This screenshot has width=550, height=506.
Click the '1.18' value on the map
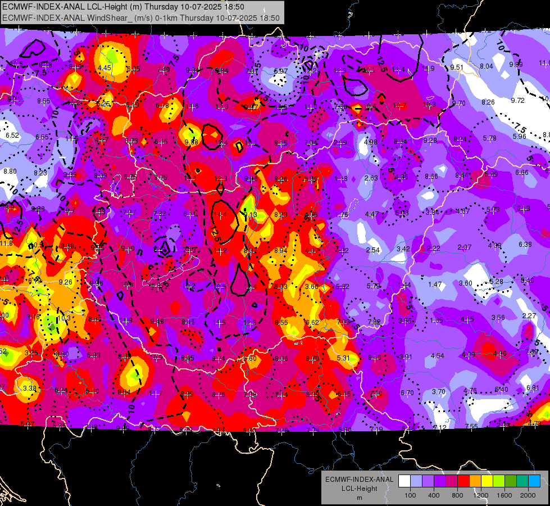pyautogui.click(x=341, y=179)
